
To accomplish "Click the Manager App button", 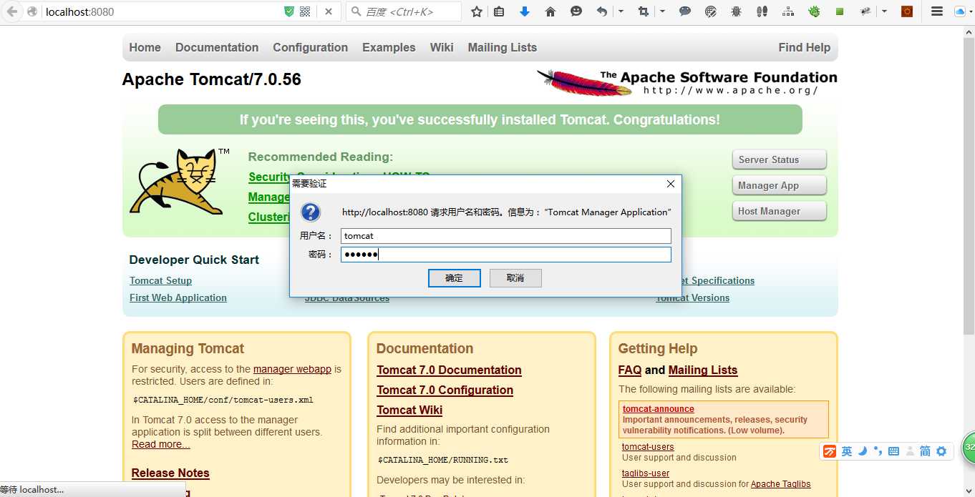I will click(779, 185).
